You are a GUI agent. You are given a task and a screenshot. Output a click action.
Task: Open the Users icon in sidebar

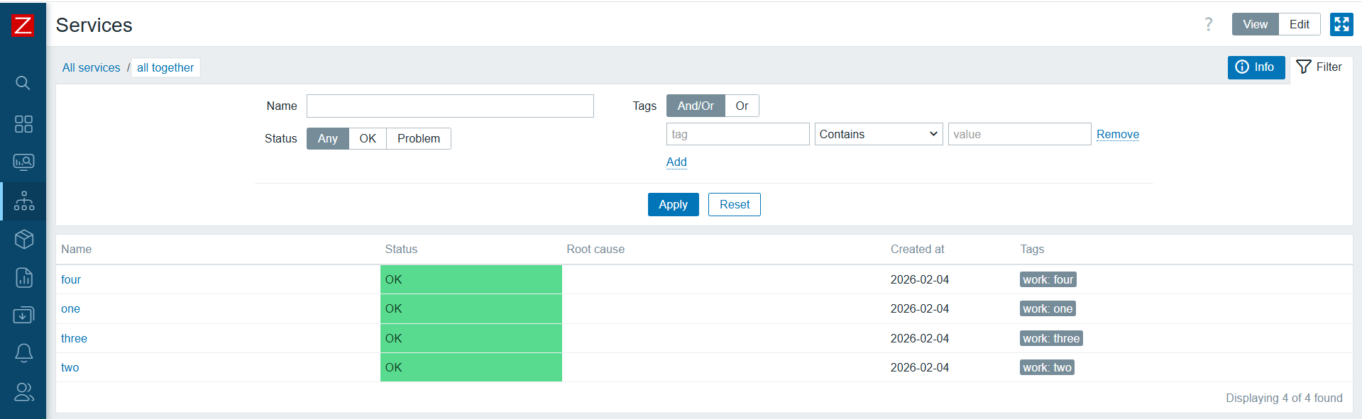(x=23, y=391)
